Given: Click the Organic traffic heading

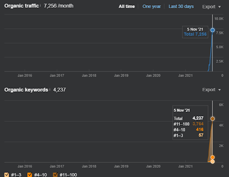Looking at the screenshot, I should (x=21, y=6).
